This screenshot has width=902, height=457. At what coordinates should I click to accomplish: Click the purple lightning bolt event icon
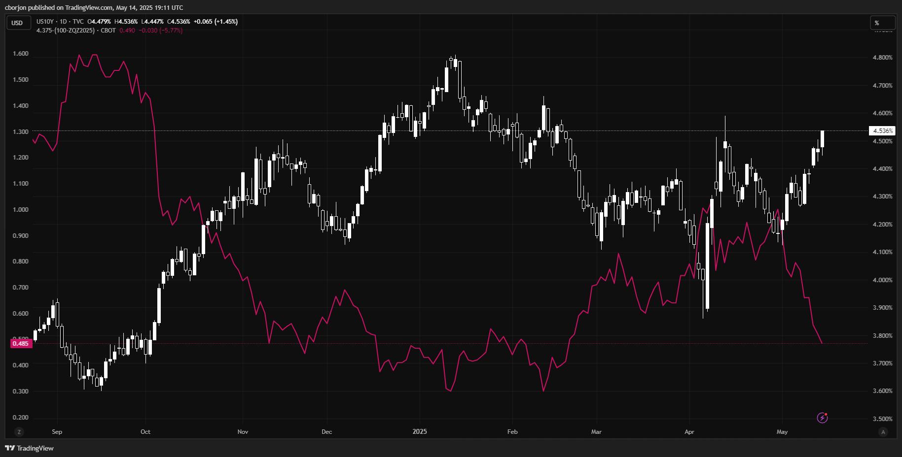tap(822, 418)
